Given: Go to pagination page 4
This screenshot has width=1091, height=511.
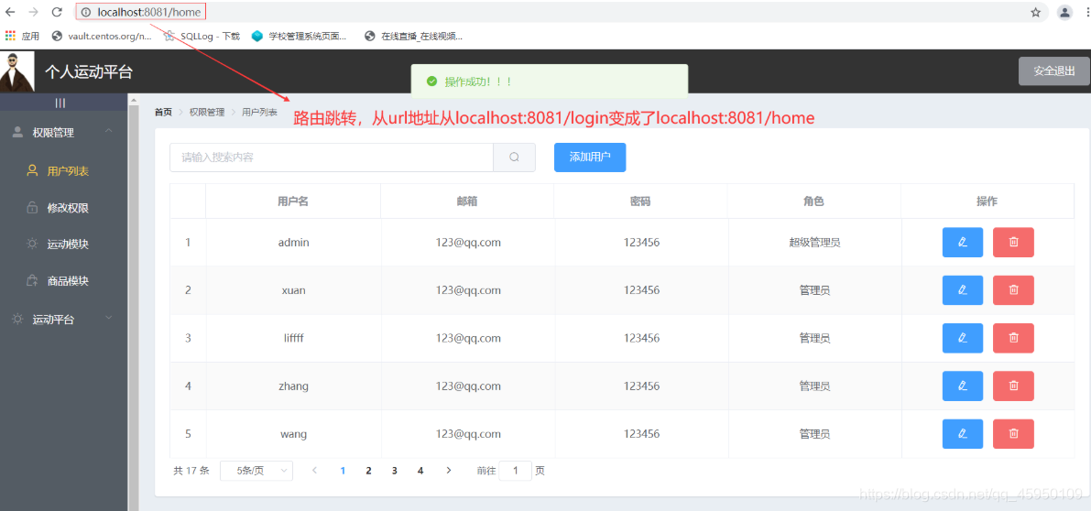Looking at the screenshot, I should point(420,471).
